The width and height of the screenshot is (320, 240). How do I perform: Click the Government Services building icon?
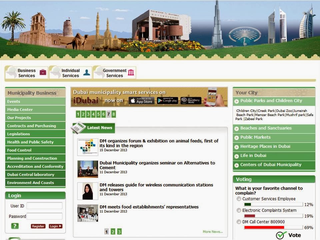click(x=131, y=72)
